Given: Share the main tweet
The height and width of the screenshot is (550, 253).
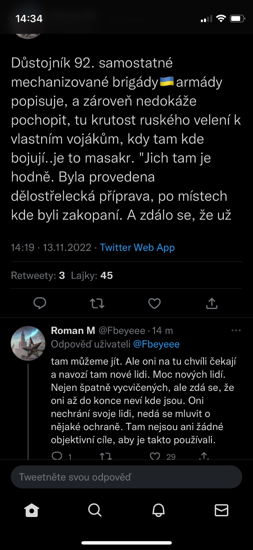Looking at the screenshot, I should 212,303.
